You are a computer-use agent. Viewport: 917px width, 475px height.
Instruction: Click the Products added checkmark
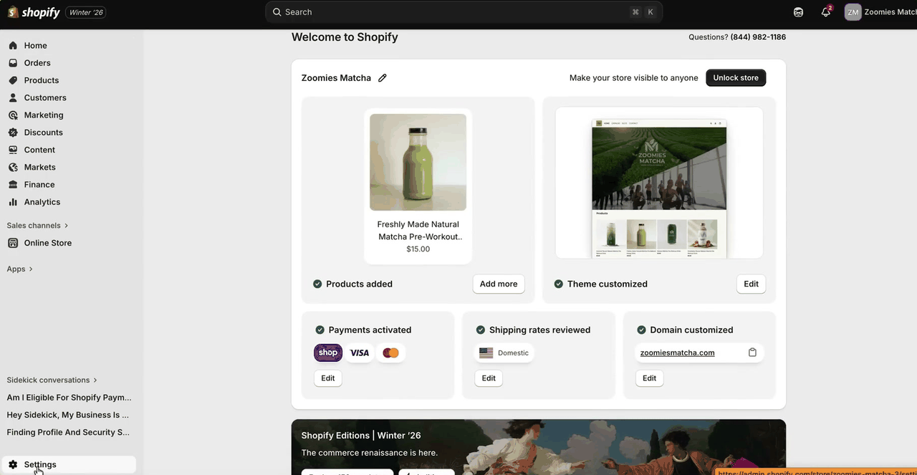(317, 284)
